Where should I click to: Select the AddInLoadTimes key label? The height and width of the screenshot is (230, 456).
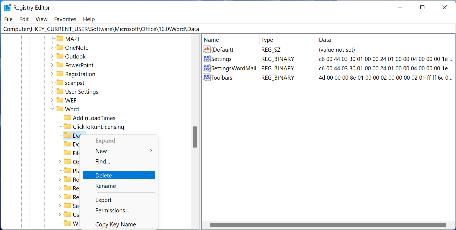coord(94,118)
